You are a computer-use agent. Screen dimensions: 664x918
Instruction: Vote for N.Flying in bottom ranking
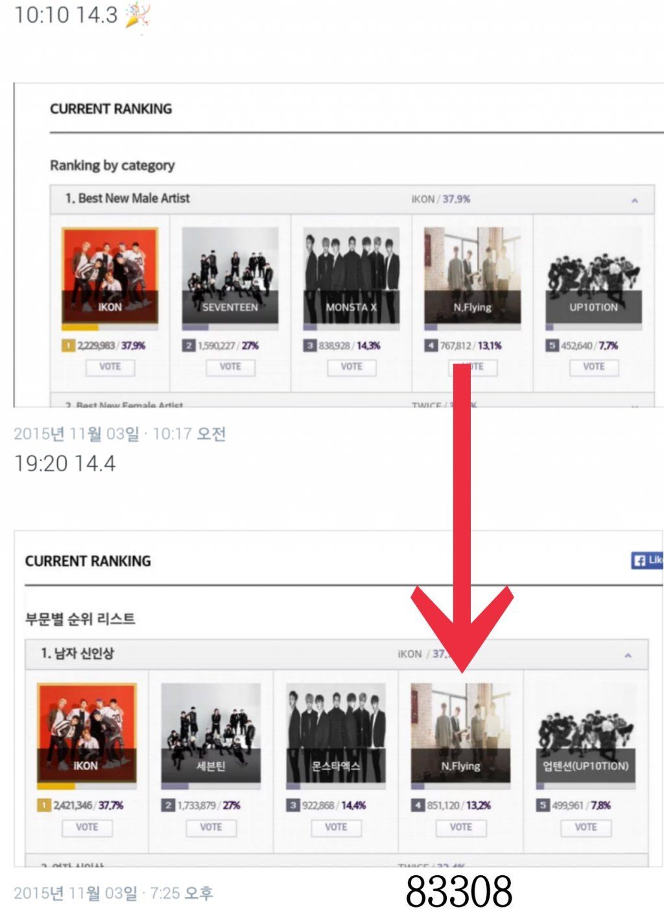click(x=461, y=828)
